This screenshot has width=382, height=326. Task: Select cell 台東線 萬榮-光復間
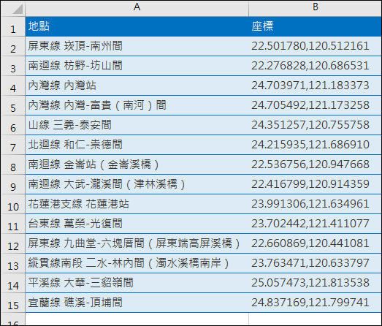137,224
